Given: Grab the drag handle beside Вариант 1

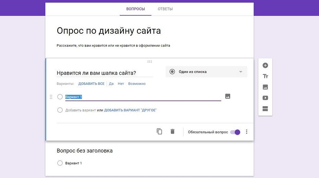Looking at the screenshot, I should (51, 97).
